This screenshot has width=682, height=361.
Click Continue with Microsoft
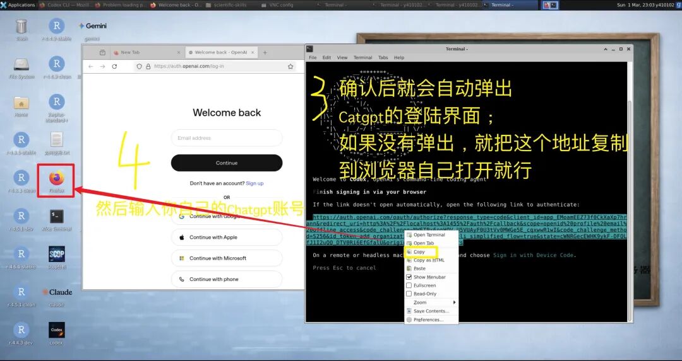[x=227, y=258]
